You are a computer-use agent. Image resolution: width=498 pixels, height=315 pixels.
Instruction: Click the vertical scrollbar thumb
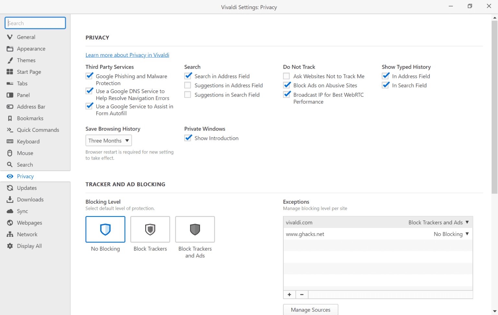[x=494, y=107]
